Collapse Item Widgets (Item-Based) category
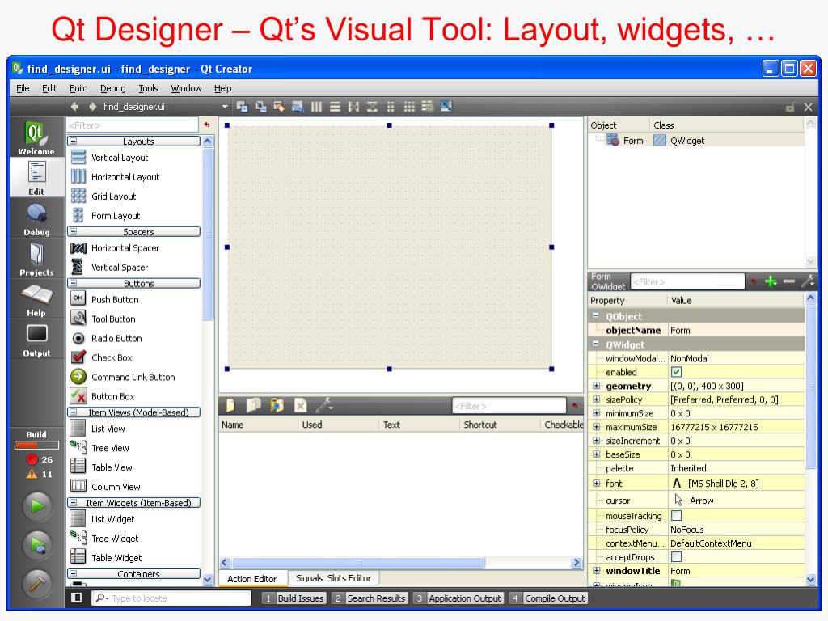Screen dimensions: 828x621 (74, 503)
